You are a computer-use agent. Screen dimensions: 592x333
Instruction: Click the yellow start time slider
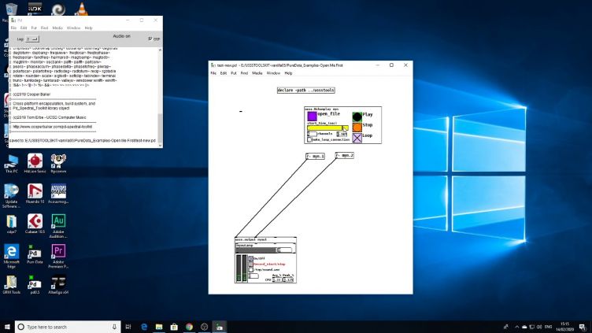click(327, 128)
